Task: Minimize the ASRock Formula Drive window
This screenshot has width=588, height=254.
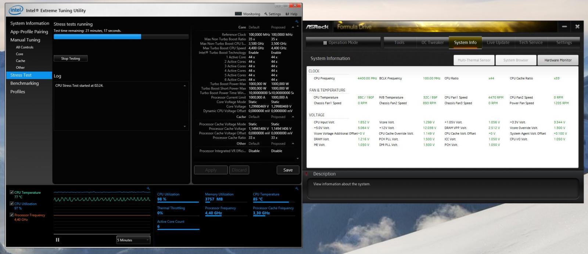Action: click(x=564, y=26)
